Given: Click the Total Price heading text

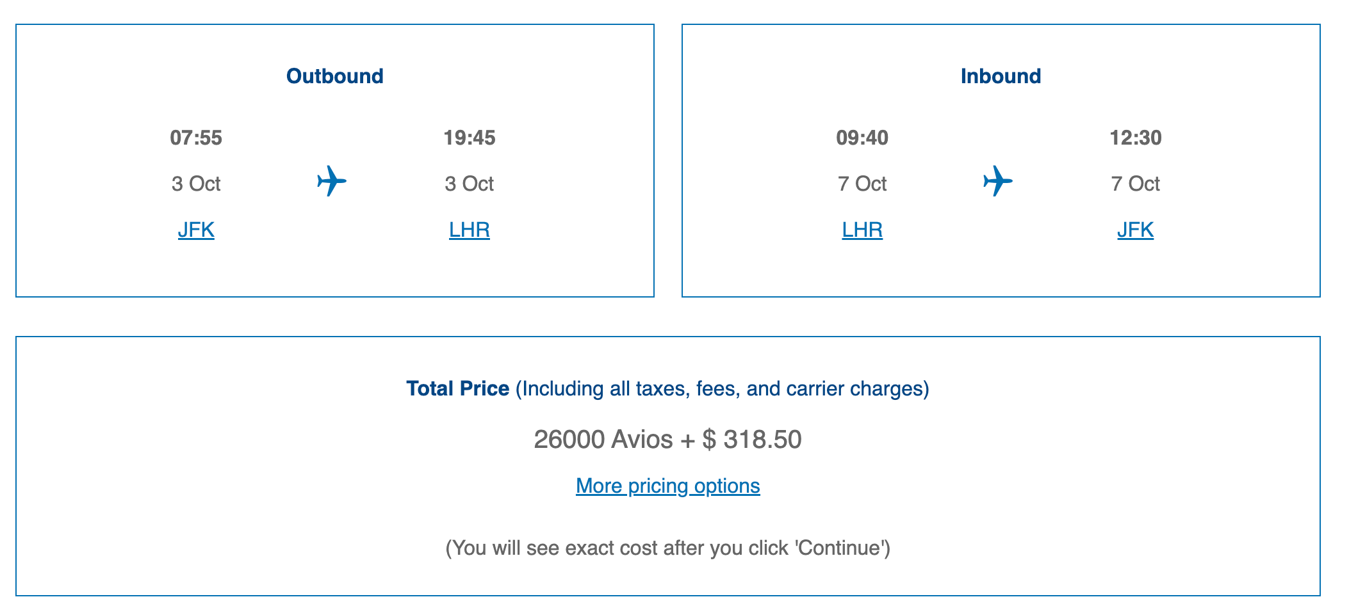Looking at the screenshot, I should pyautogui.click(x=458, y=388).
